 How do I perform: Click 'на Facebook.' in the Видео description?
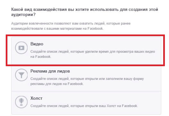point(41,57)
